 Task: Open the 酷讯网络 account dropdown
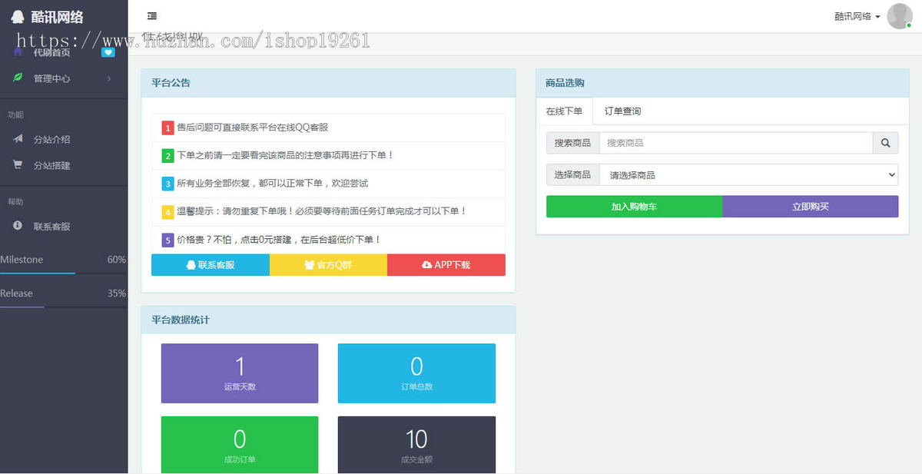pos(857,16)
